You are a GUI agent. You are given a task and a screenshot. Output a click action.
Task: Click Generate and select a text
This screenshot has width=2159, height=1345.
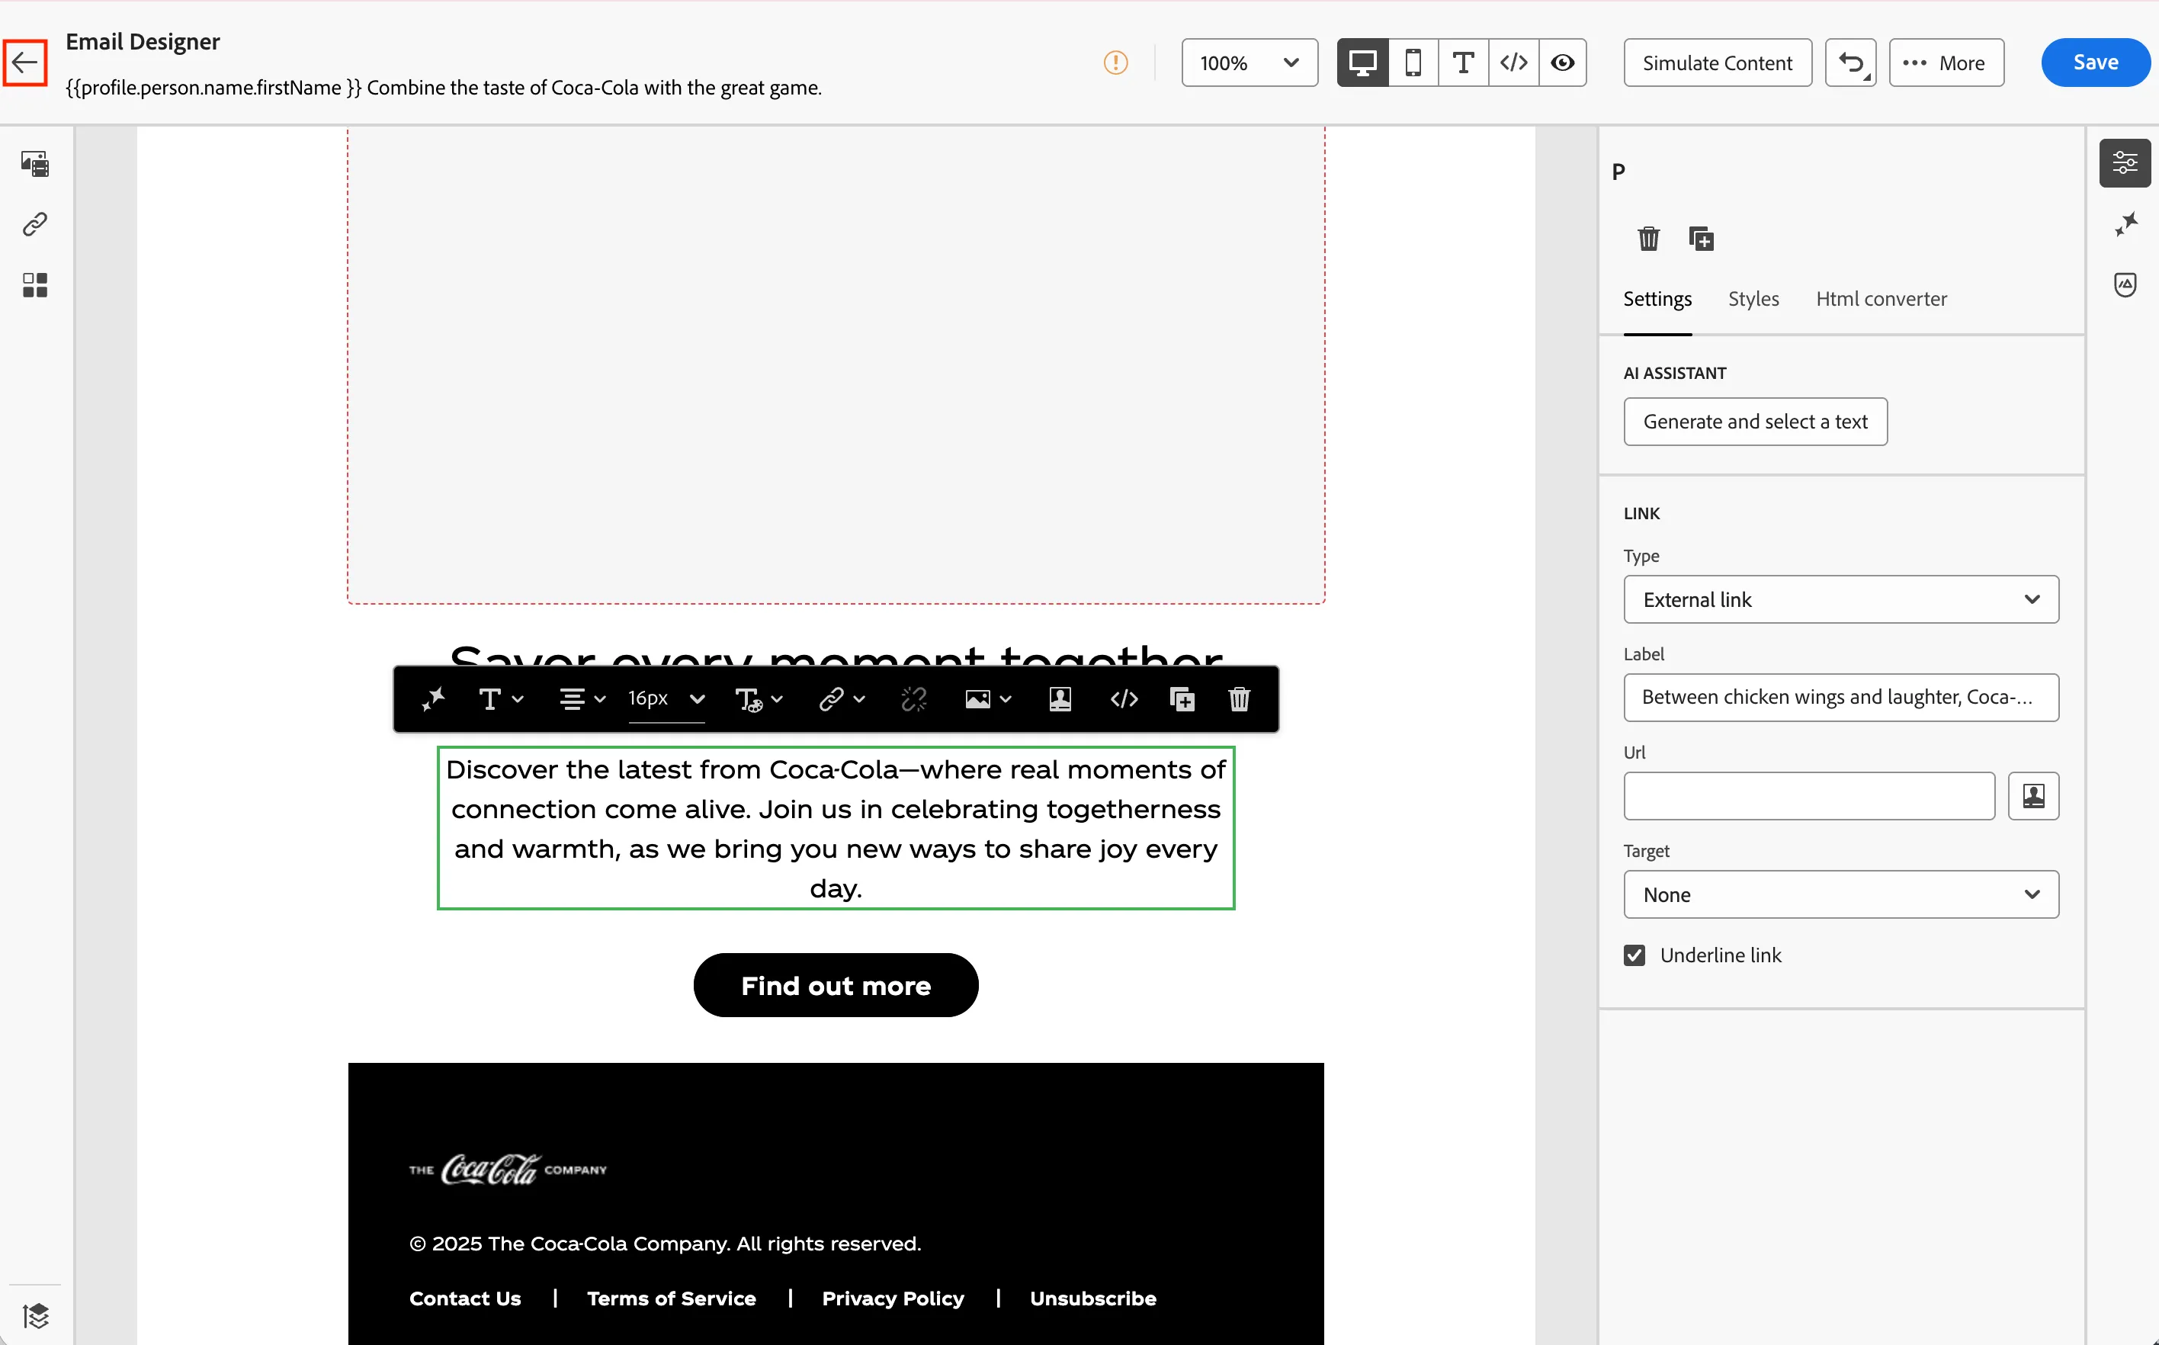pyautogui.click(x=1754, y=422)
